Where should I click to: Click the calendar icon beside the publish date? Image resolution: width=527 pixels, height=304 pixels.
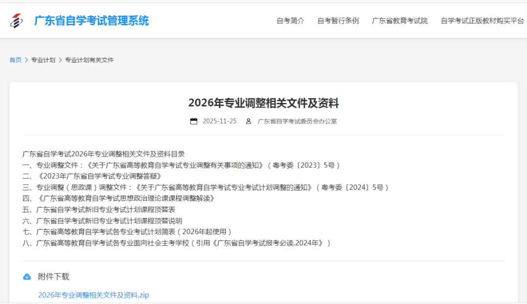(x=194, y=121)
